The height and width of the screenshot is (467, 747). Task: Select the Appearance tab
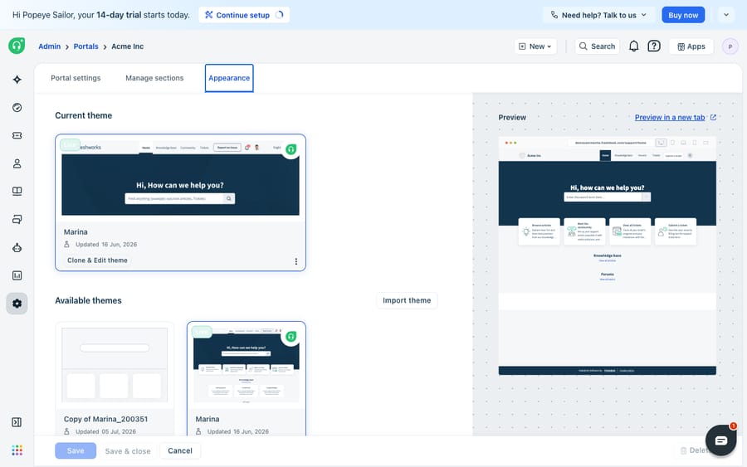(x=229, y=78)
